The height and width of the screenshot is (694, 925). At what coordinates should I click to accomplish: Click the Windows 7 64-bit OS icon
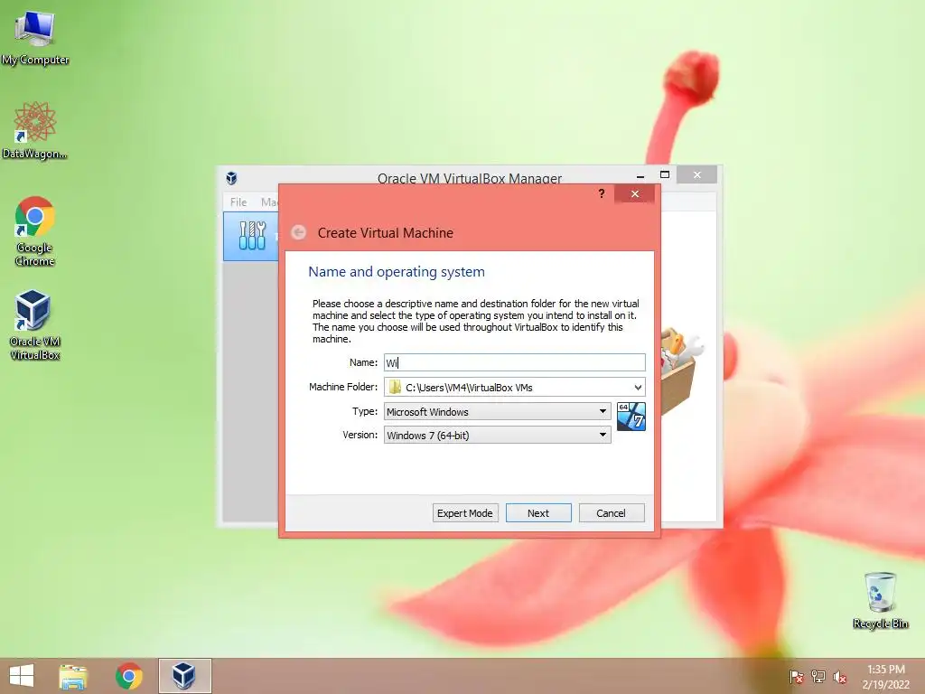631,417
